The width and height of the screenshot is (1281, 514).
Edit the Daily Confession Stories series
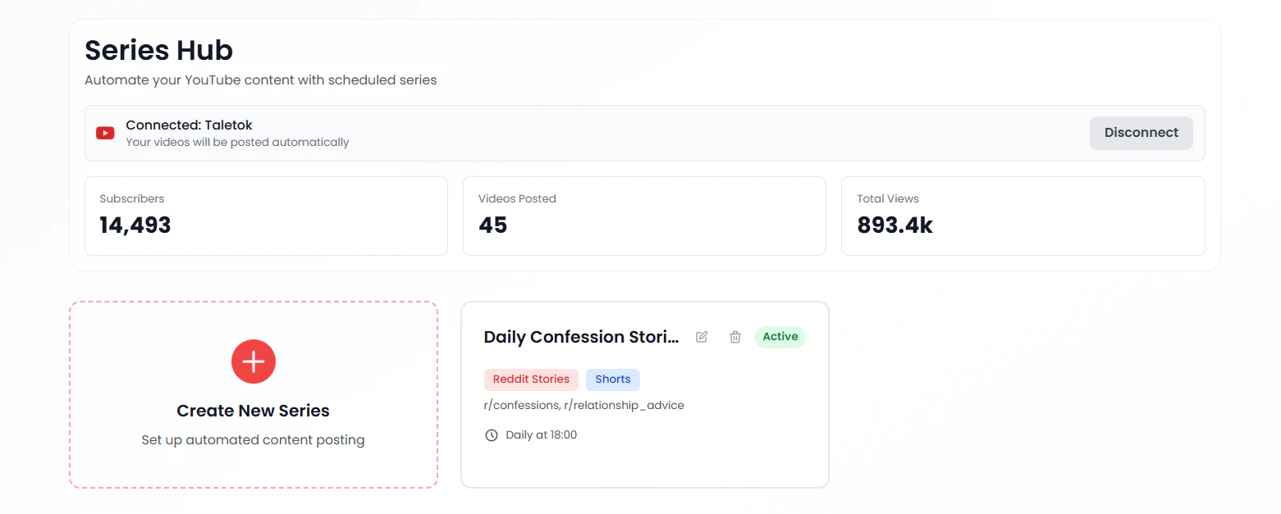point(702,337)
